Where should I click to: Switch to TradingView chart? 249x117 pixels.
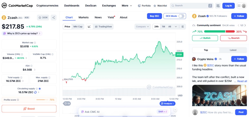click(x=103, y=26)
